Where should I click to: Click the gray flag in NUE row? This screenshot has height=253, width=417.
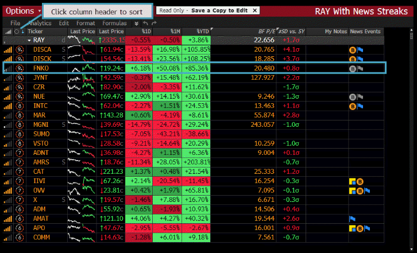[360, 97]
